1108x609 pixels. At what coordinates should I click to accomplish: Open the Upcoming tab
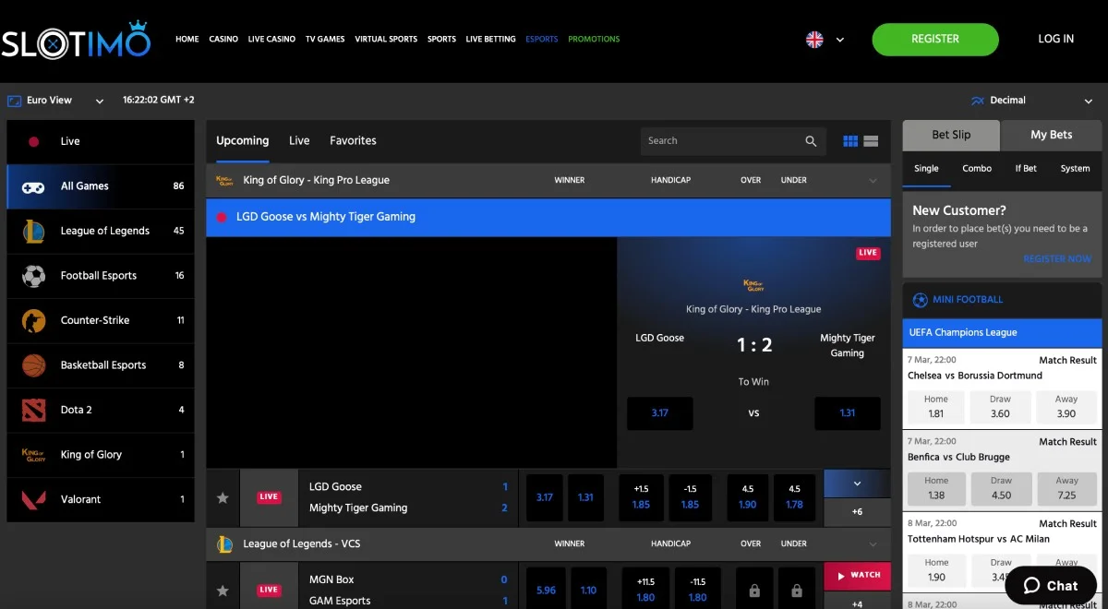tap(243, 141)
